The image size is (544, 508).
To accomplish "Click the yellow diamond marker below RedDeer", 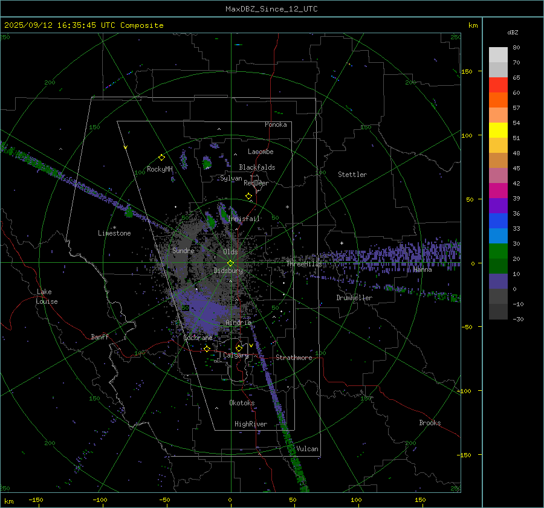I will pos(248,196).
